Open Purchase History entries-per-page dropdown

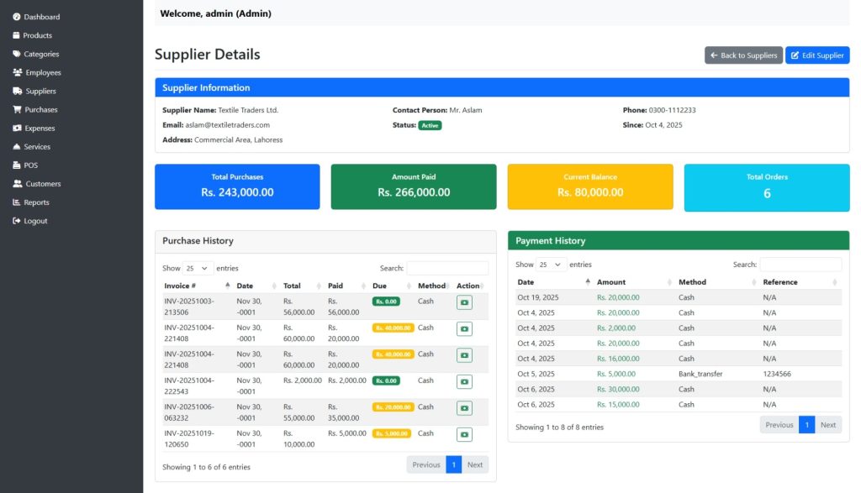point(198,269)
